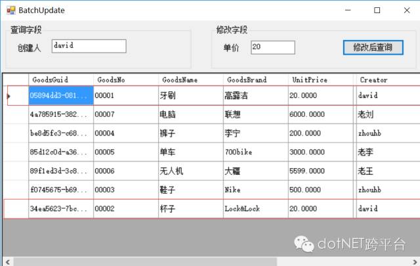Select the cell 联想
This screenshot has width=420, height=266.
tap(255, 114)
